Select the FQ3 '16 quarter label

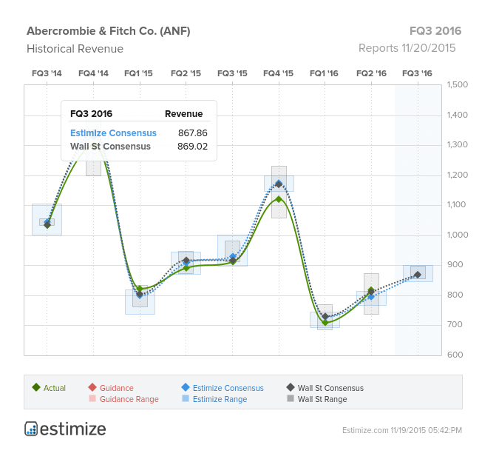[417, 73]
